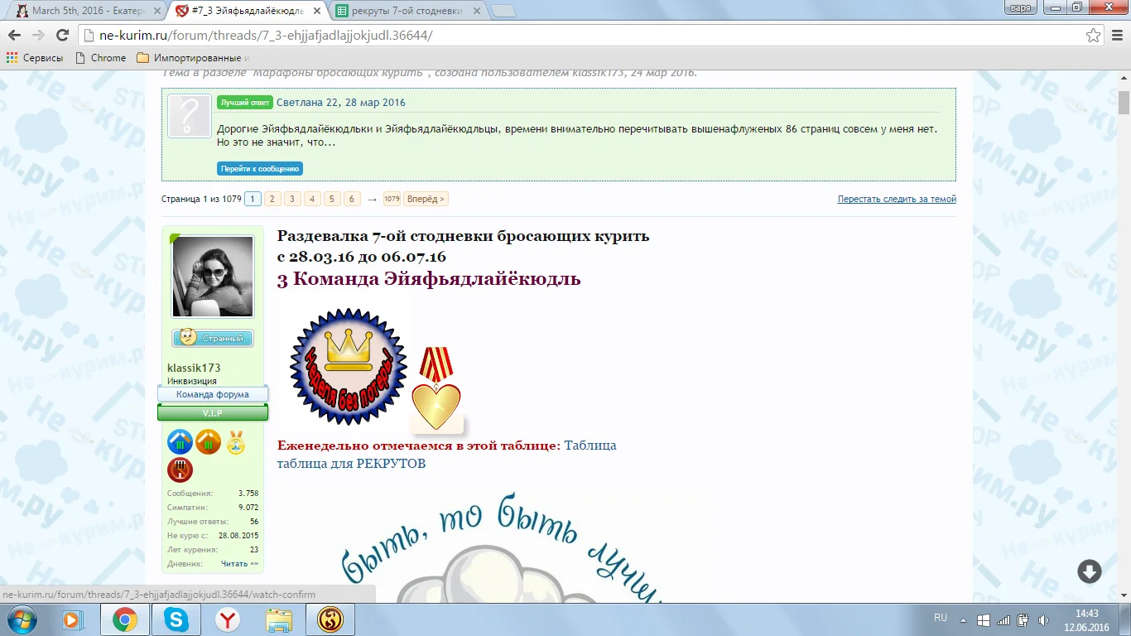The width and height of the screenshot is (1131, 636).
Task: Click the 3.758 messages count
Action: coord(248,494)
